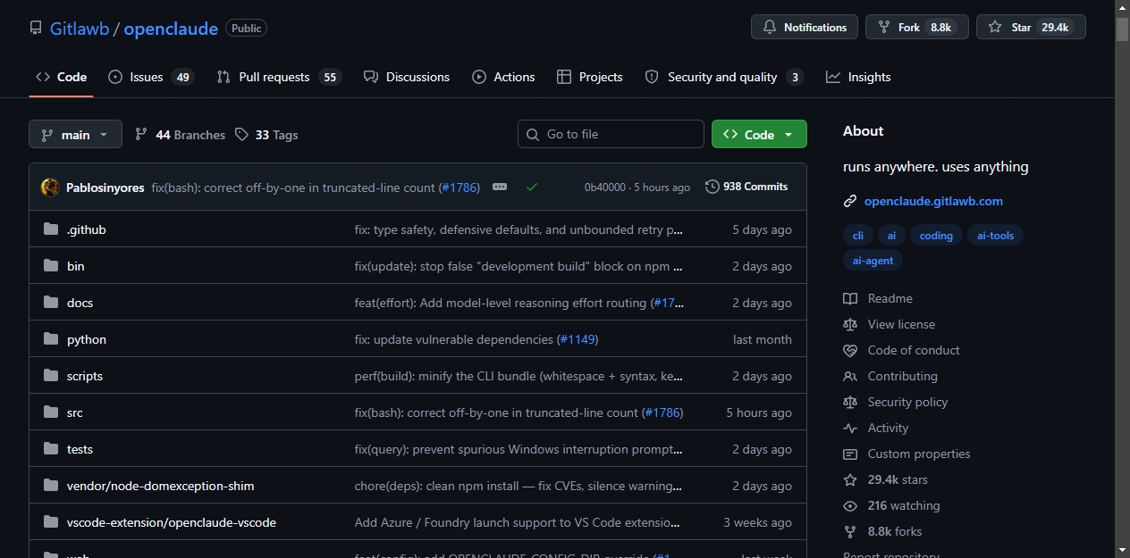Click the page vertical scrollbar thumb

(1122, 28)
